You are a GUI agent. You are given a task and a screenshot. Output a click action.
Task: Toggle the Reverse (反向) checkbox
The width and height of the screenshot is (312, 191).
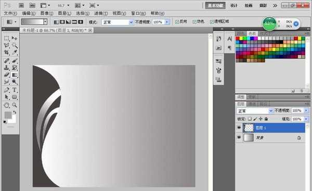(x=177, y=22)
